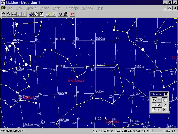Toggle constellation names UMa button
Image resolution: width=178 pixels, height=134 pixels.
(159, 105)
